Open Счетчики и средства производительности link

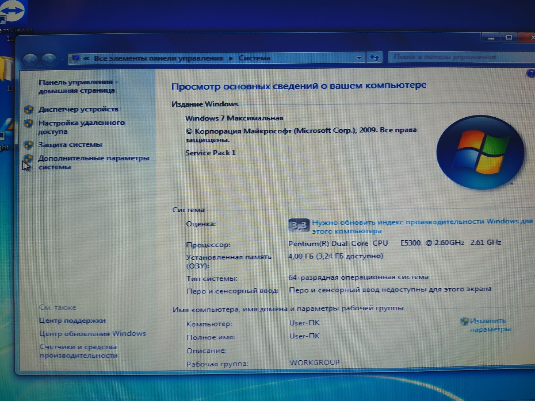pyautogui.click(x=78, y=351)
